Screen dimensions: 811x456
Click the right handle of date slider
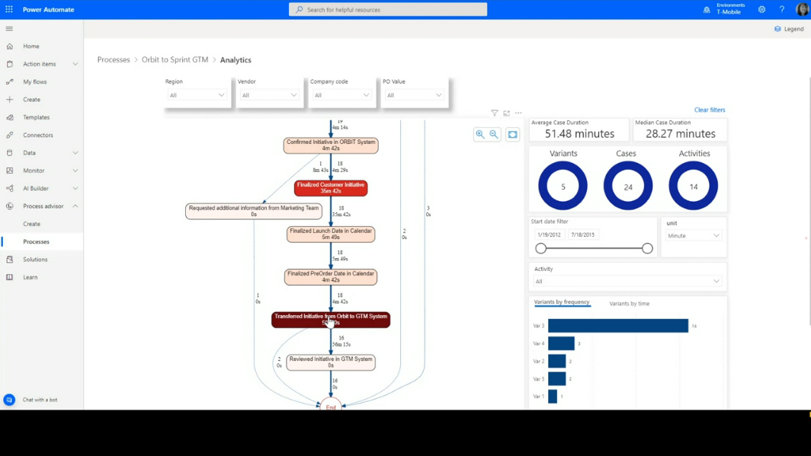647,248
